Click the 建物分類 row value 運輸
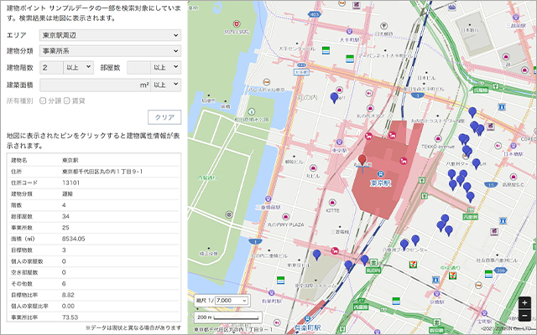537x335 pixels. point(67,193)
